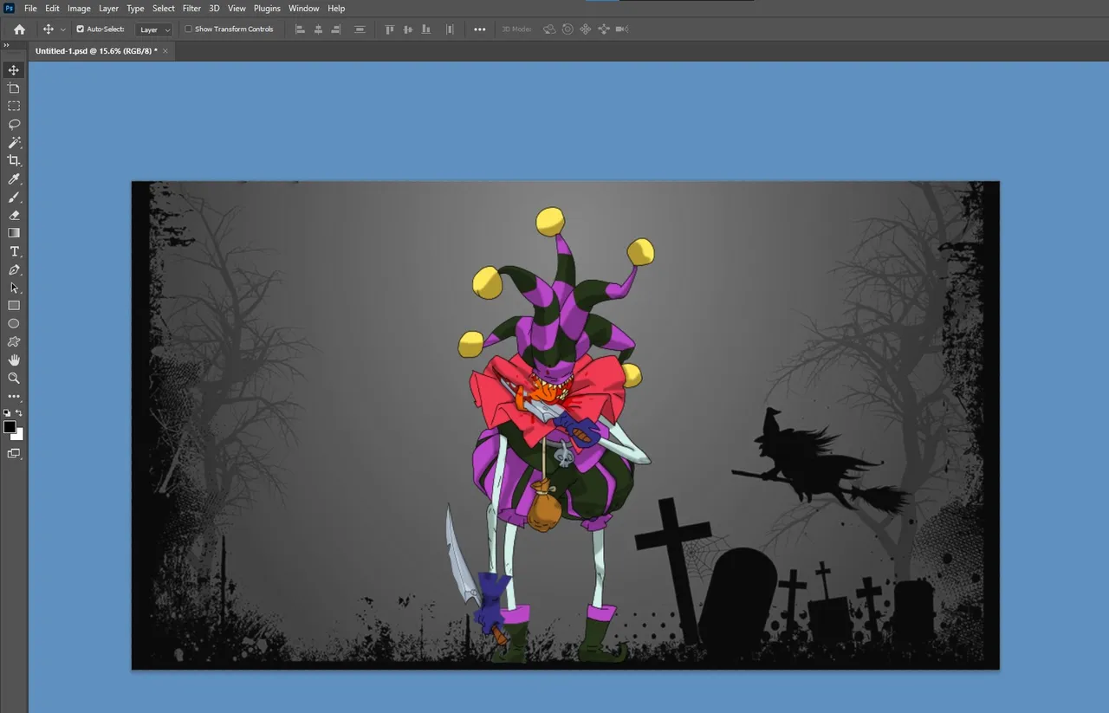Select the Brush tool
The image size is (1109, 713).
(14, 198)
